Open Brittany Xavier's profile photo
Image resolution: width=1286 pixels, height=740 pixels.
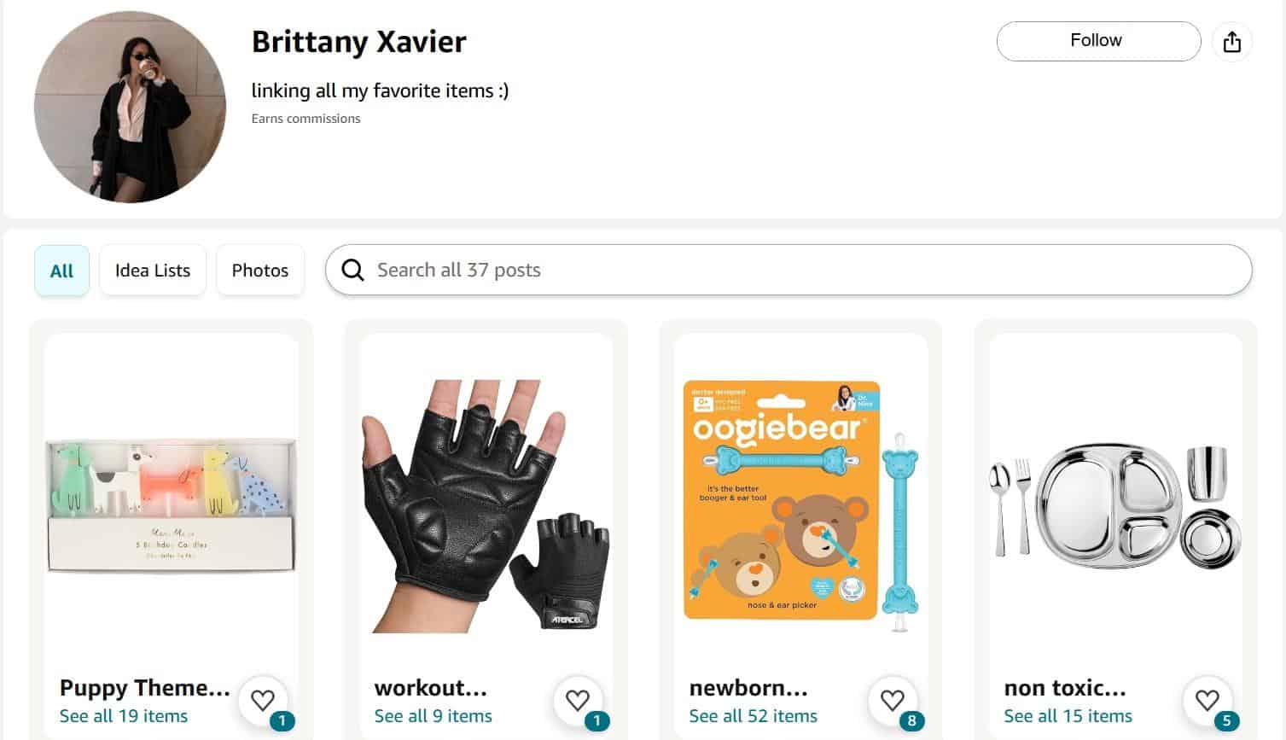[x=130, y=107]
